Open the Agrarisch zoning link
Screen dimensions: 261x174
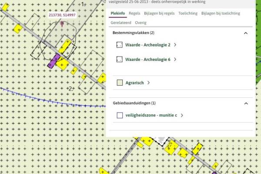click(x=134, y=83)
